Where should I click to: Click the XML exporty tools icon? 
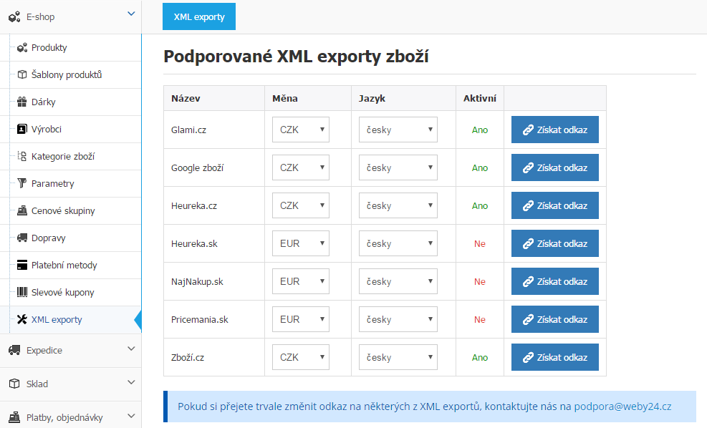click(x=22, y=319)
